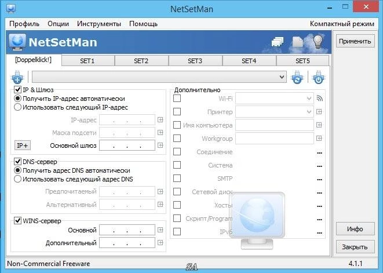This screenshot has height=273, width=383.
Task: Click the stacked windows icon in header
Action: click(x=278, y=42)
